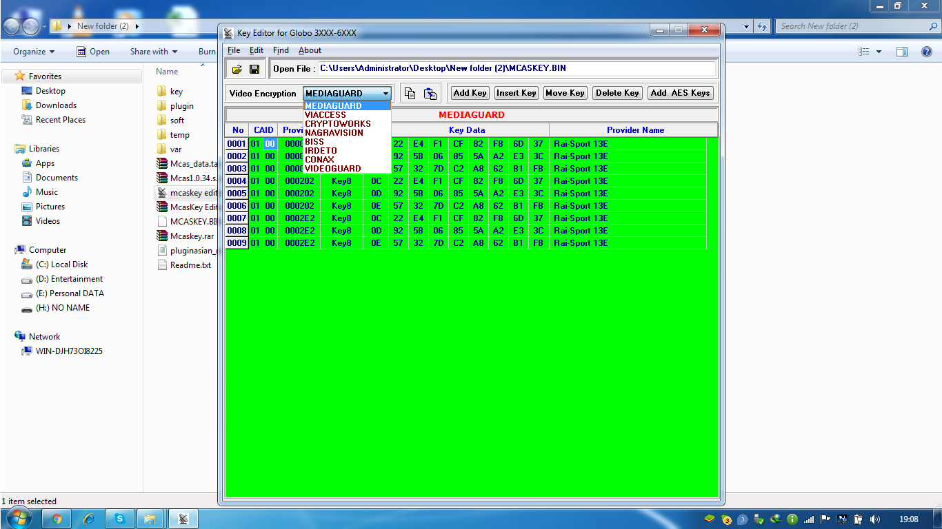Click the Explorer back navigation arrow
Screen dimensions: 942x529
coord(12,26)
